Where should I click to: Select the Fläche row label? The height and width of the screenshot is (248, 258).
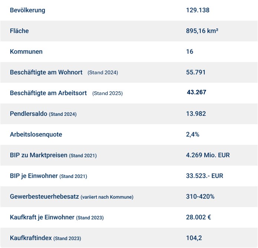pos(19,31)
